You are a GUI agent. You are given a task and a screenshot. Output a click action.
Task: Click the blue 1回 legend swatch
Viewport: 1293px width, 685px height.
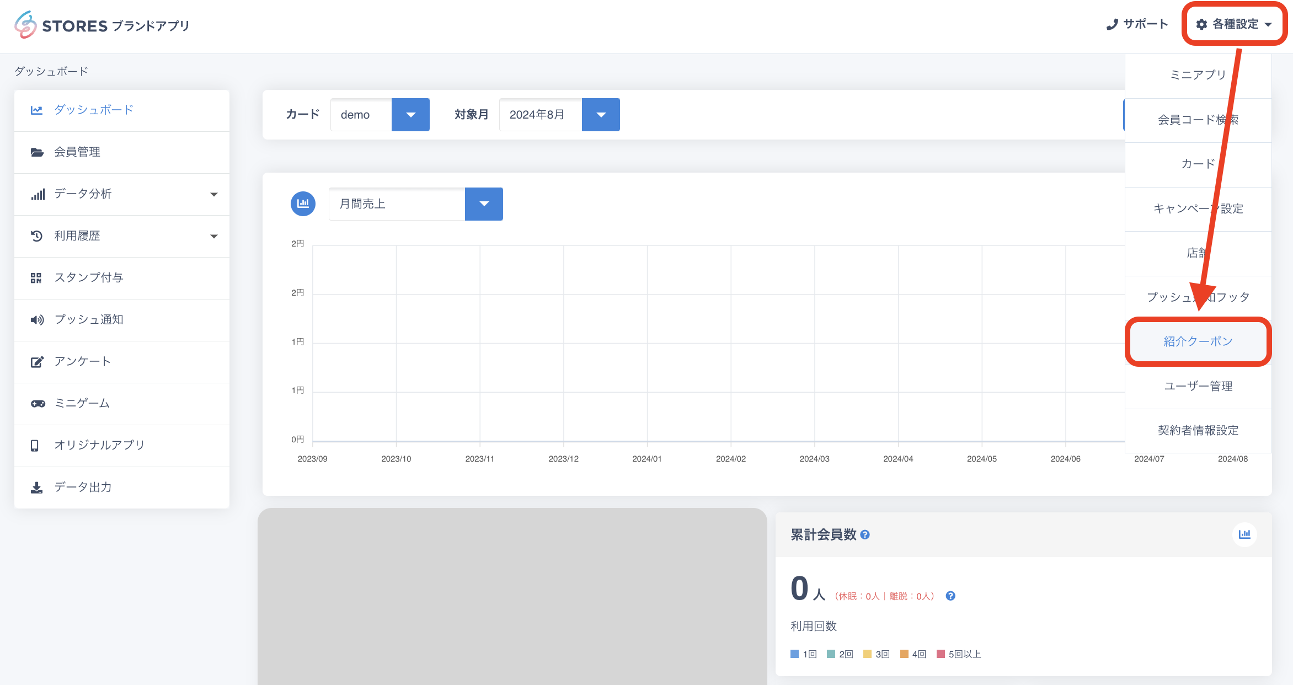click(x=795, y=654)
